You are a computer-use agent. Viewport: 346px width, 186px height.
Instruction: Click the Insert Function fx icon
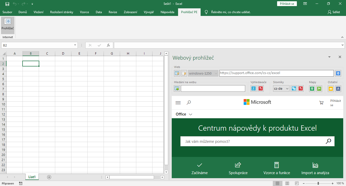(x=108, y=45)
